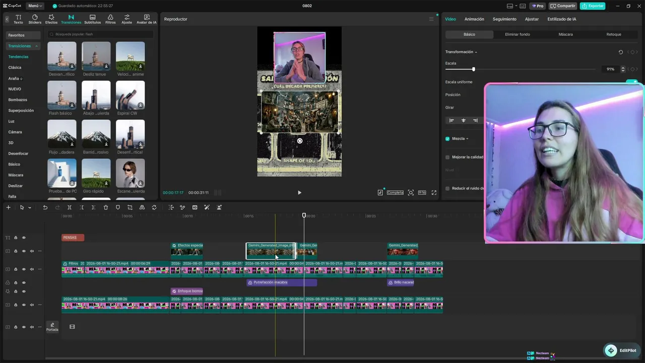Click the transitions search field
645x363 pixels.
(101, 34)
